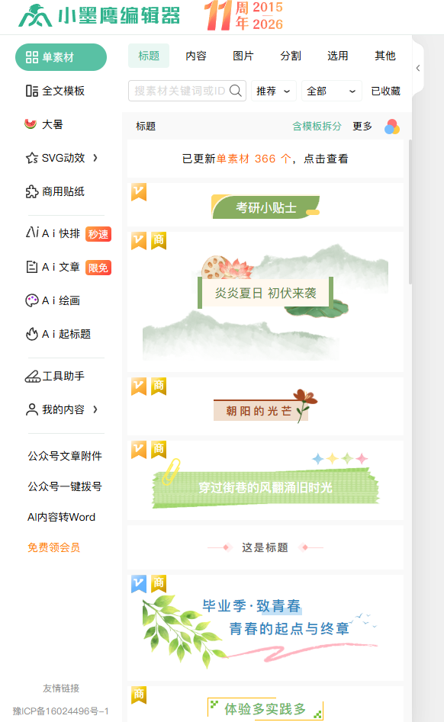
Task: Toggle 含模板拆分 filter
Action: [x=317, y=126]
